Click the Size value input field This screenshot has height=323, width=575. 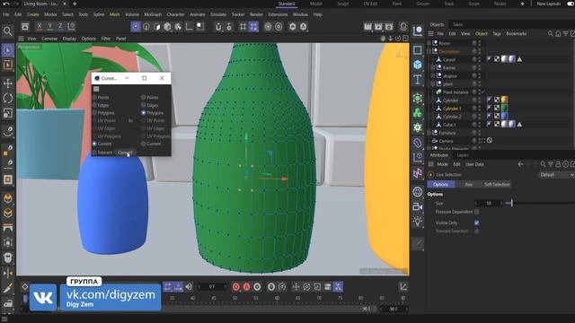tap(489, 203)
